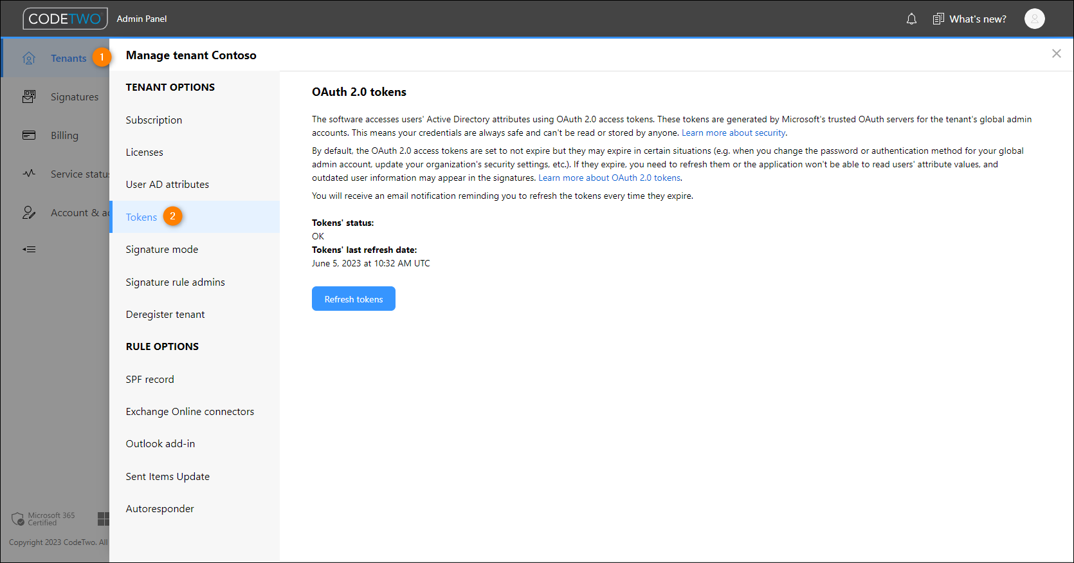Screen dimensions: 1074x563
Task: Click the What's new? label
Action: click(978, 19)
